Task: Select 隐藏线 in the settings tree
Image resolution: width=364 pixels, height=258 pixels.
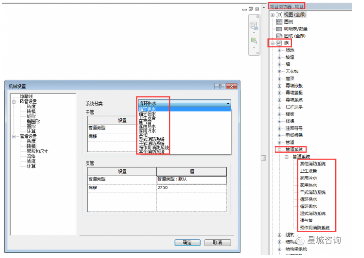Action: click(x=26, y=97)
